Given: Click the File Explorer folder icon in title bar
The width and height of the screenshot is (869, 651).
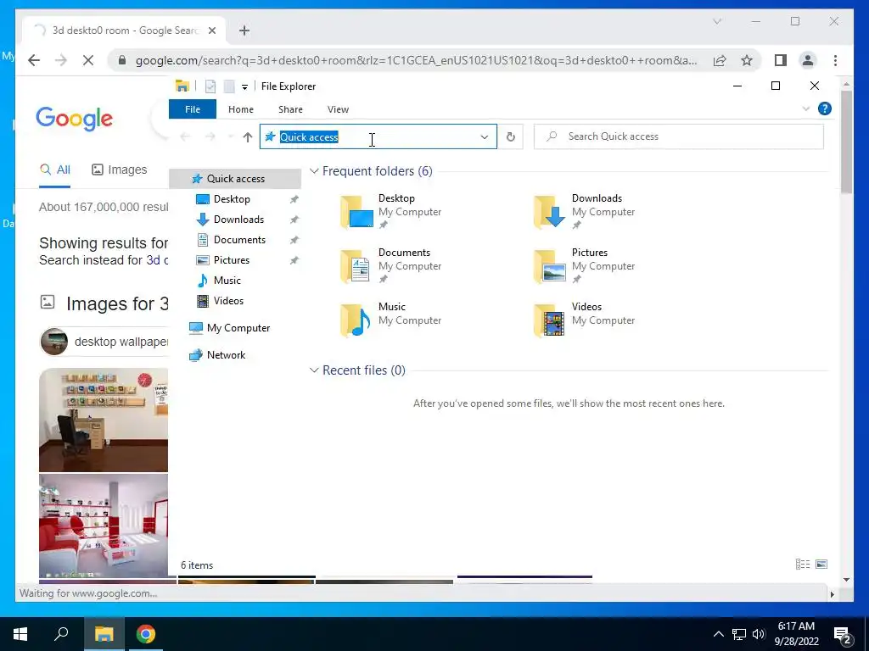Looking at the screenshot, I should click(x=182, y=86).
